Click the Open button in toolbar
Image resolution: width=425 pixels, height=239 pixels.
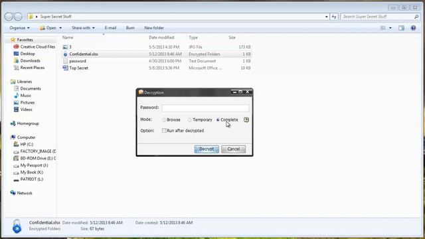coord(48,28)
